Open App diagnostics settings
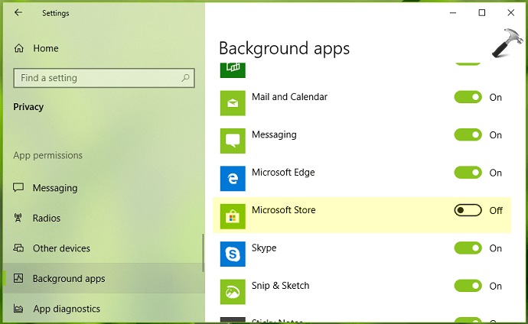Image resolution: width=528 pixels, height=324 pixels. click(103, 309)
